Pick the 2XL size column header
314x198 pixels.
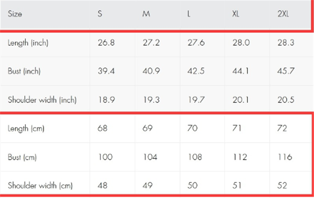point(283,14)
